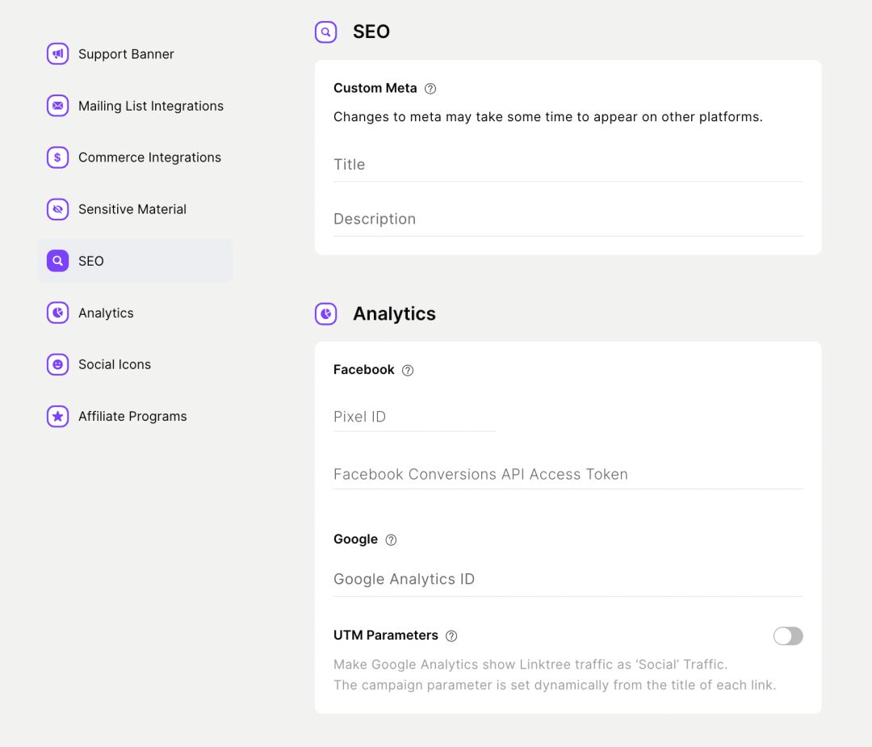The image size is (872, 747).
Task: Select the Sensitive Material menu item
Action: coord(132,209)
